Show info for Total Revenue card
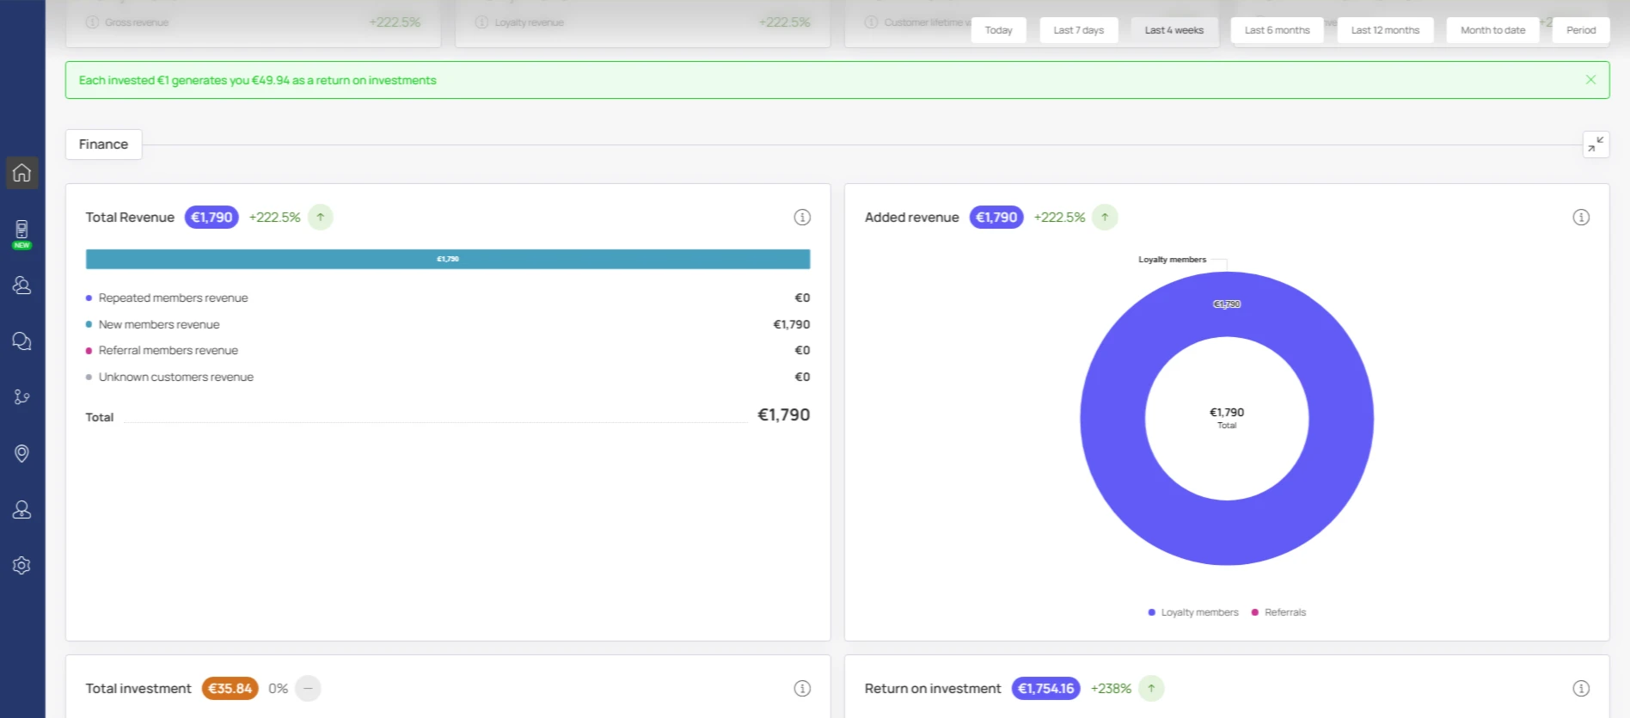Screen dimensions: 1630x718 click(x=802, y=218)
